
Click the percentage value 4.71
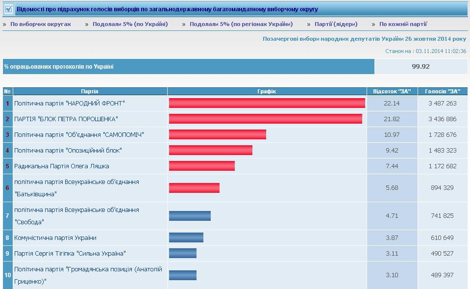[392, 216]
